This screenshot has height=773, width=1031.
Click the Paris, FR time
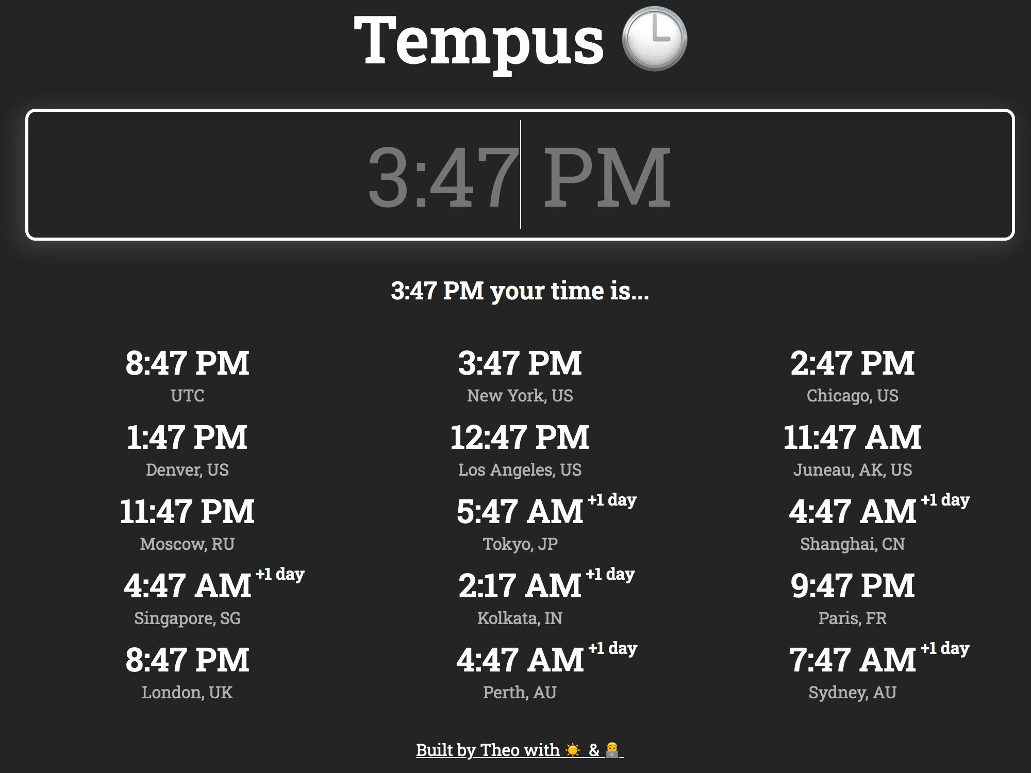tap(852, 586)
